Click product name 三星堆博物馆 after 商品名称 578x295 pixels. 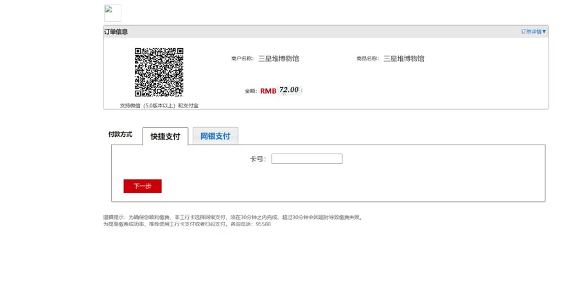404,58
